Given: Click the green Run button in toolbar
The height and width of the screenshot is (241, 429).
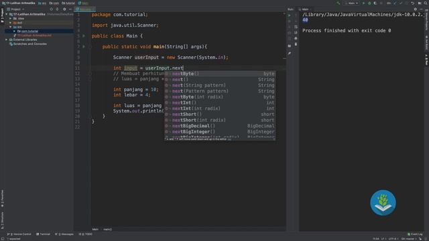Looking at the screenshot, I should (363, 3).
